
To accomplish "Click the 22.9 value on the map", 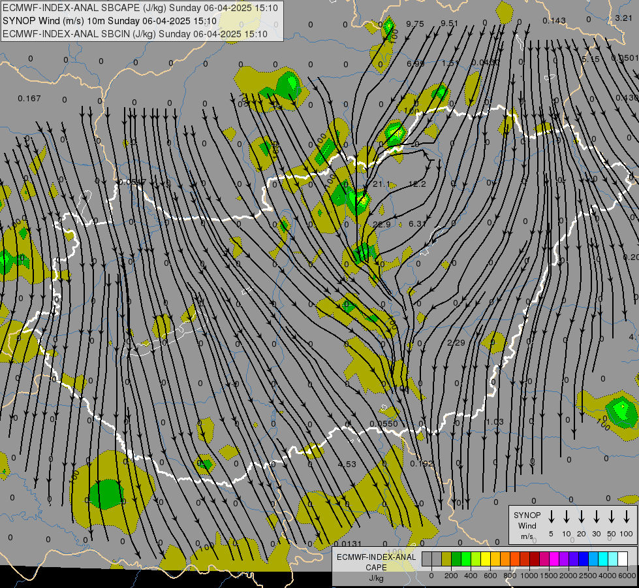I will pyautogui.click(x=382, y=225).
